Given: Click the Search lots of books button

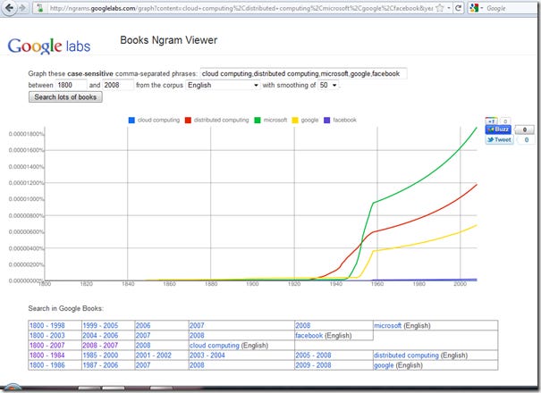Looking at the screenshot, I should pos(65,97).
